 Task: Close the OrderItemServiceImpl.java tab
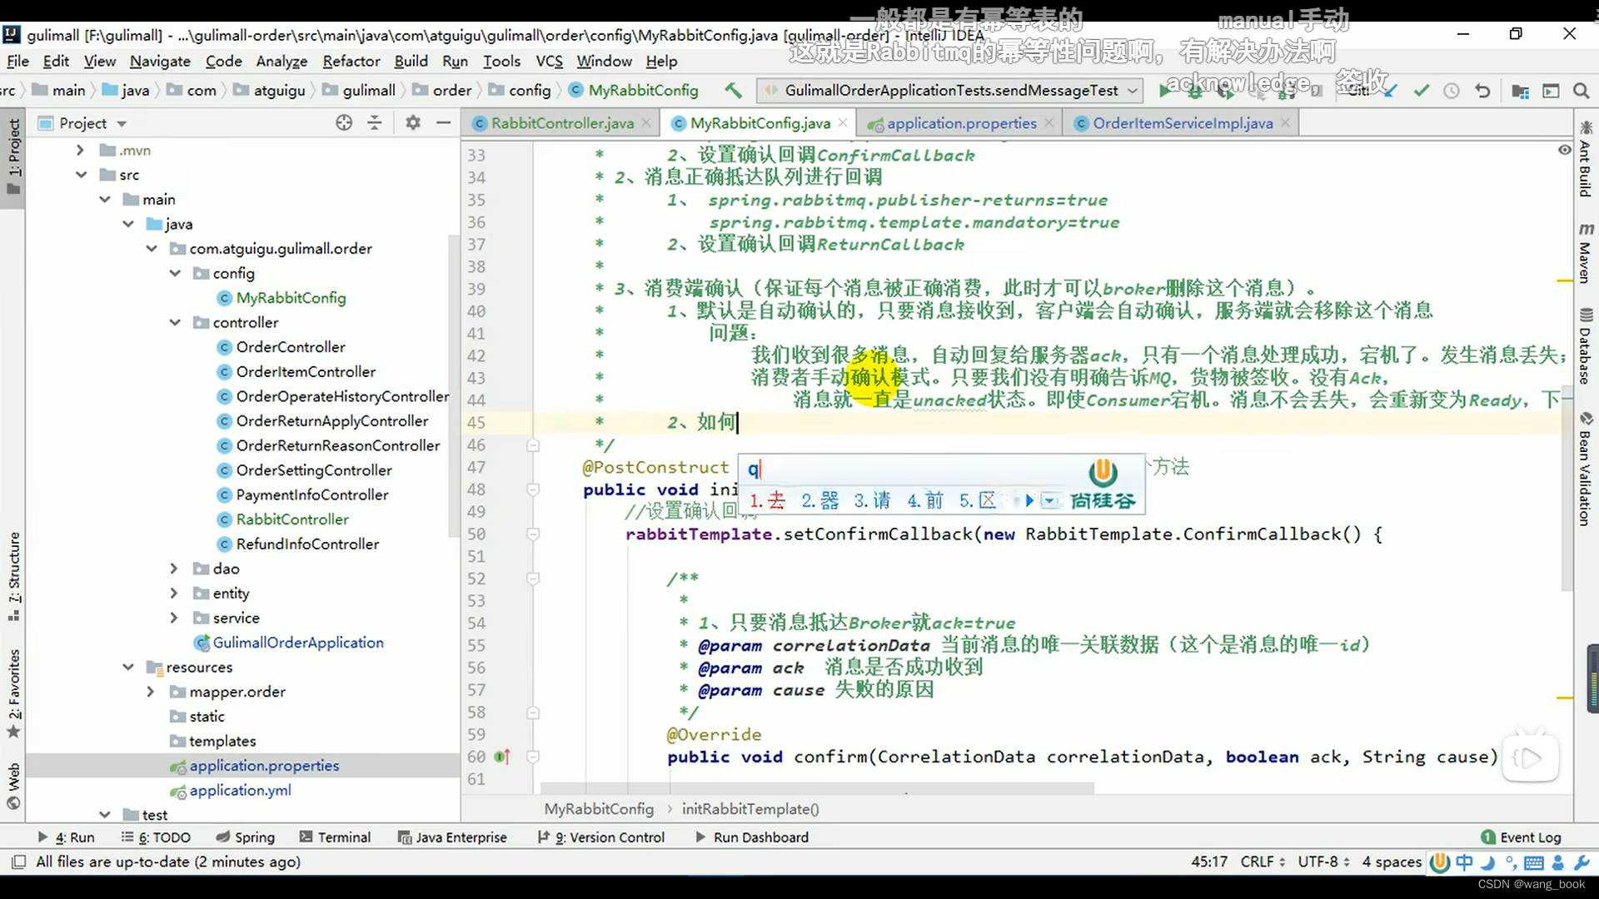[x=1285, y=123]
